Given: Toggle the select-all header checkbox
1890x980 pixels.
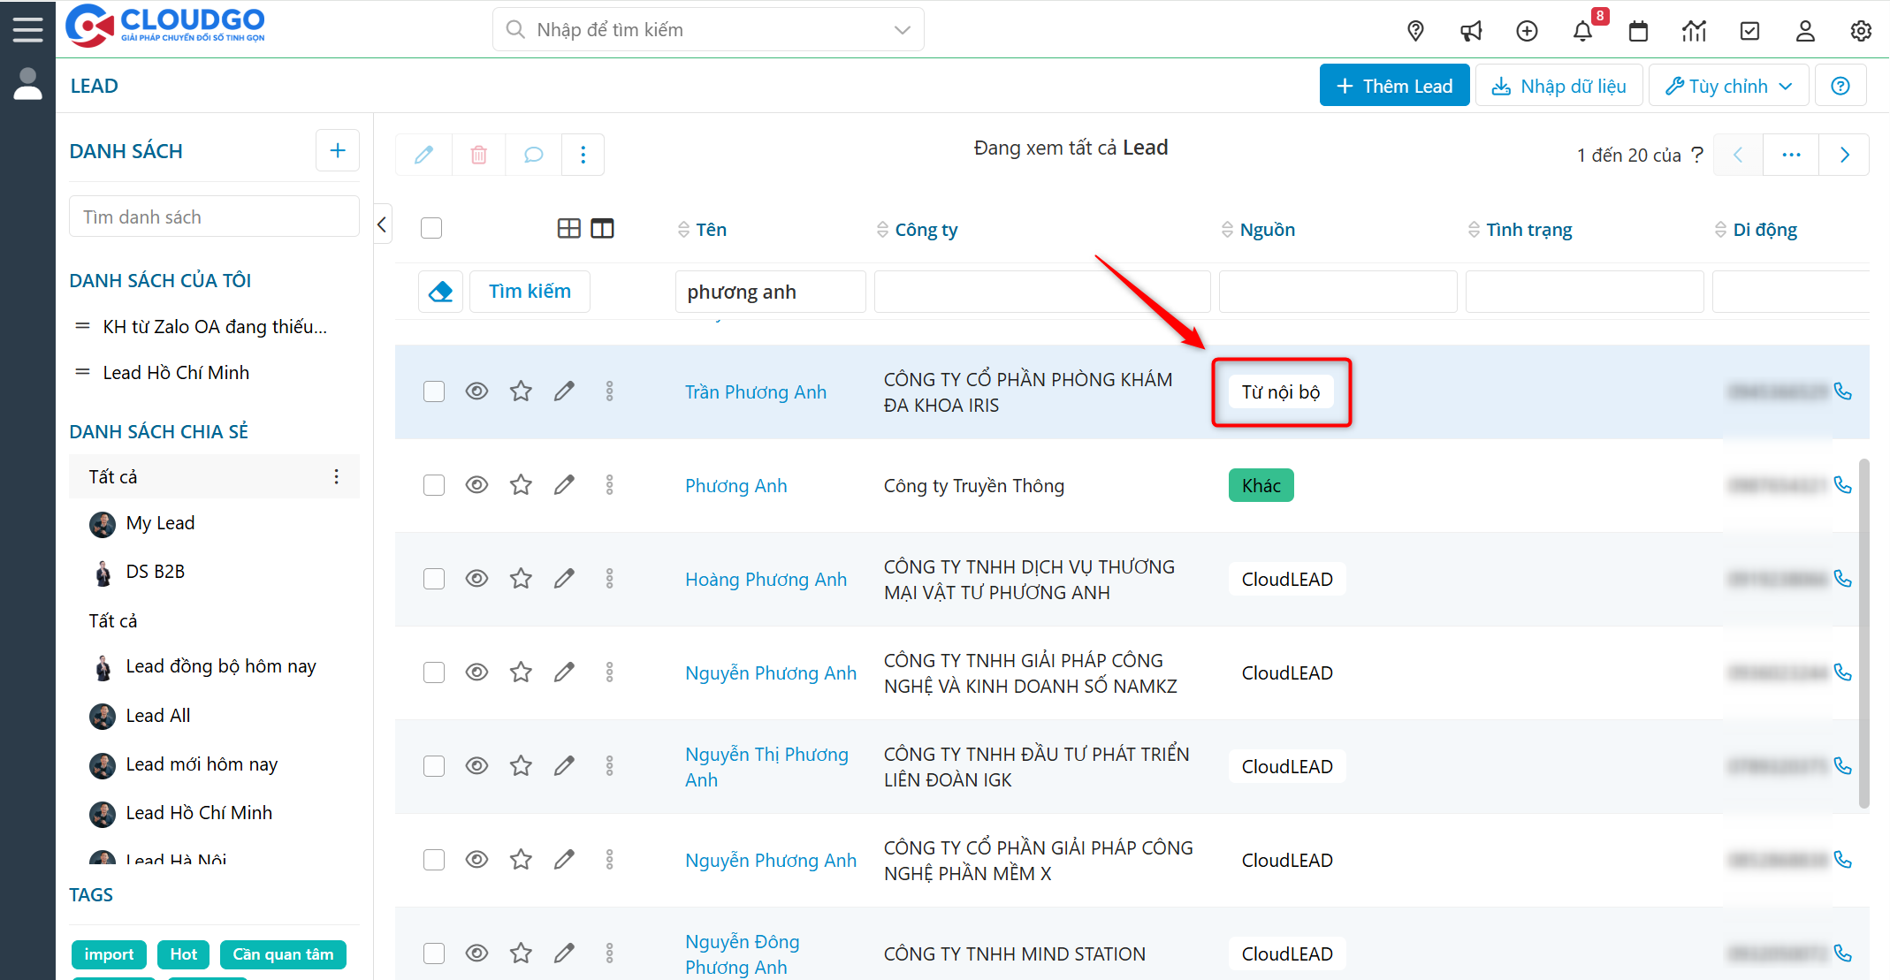Looking at the screenshot, I should (431, 229).
